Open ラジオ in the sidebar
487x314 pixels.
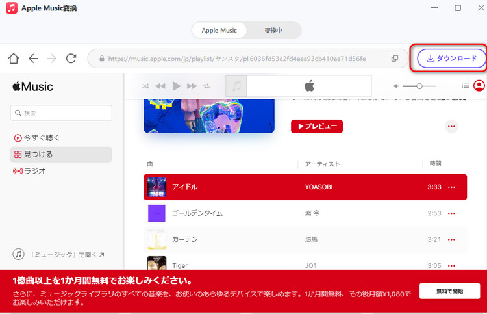(29, 171)
